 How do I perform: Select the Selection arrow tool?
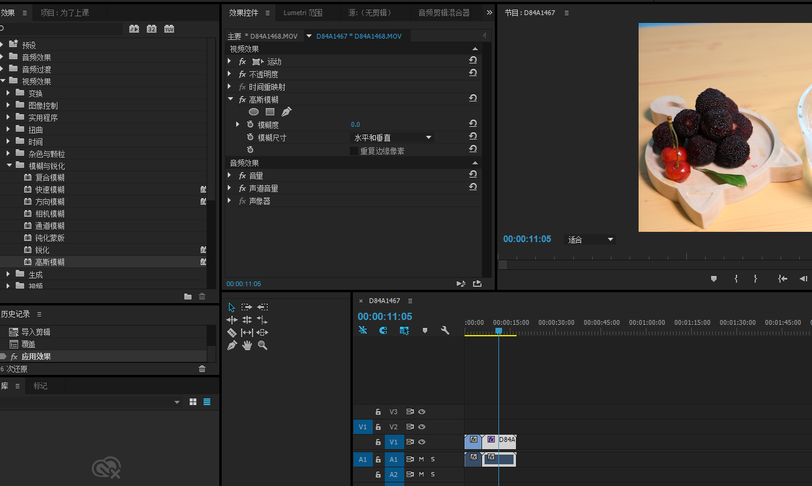click(x=232, y=307)
